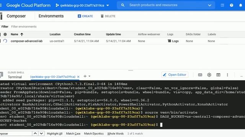
Task: Toggle Match Diacritics in find bar
Action: (94, 134)
